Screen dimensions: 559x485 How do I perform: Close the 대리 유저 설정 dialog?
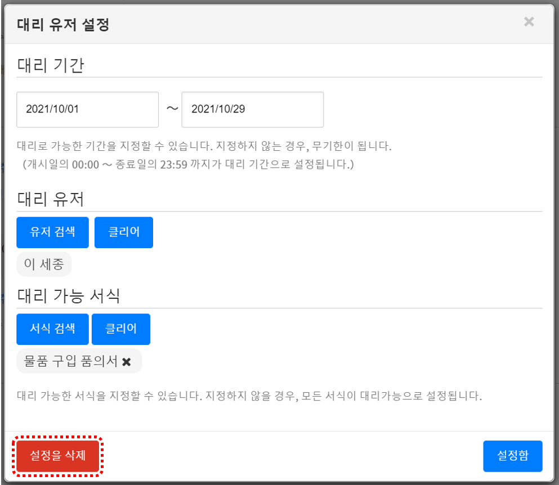point(529,22)
